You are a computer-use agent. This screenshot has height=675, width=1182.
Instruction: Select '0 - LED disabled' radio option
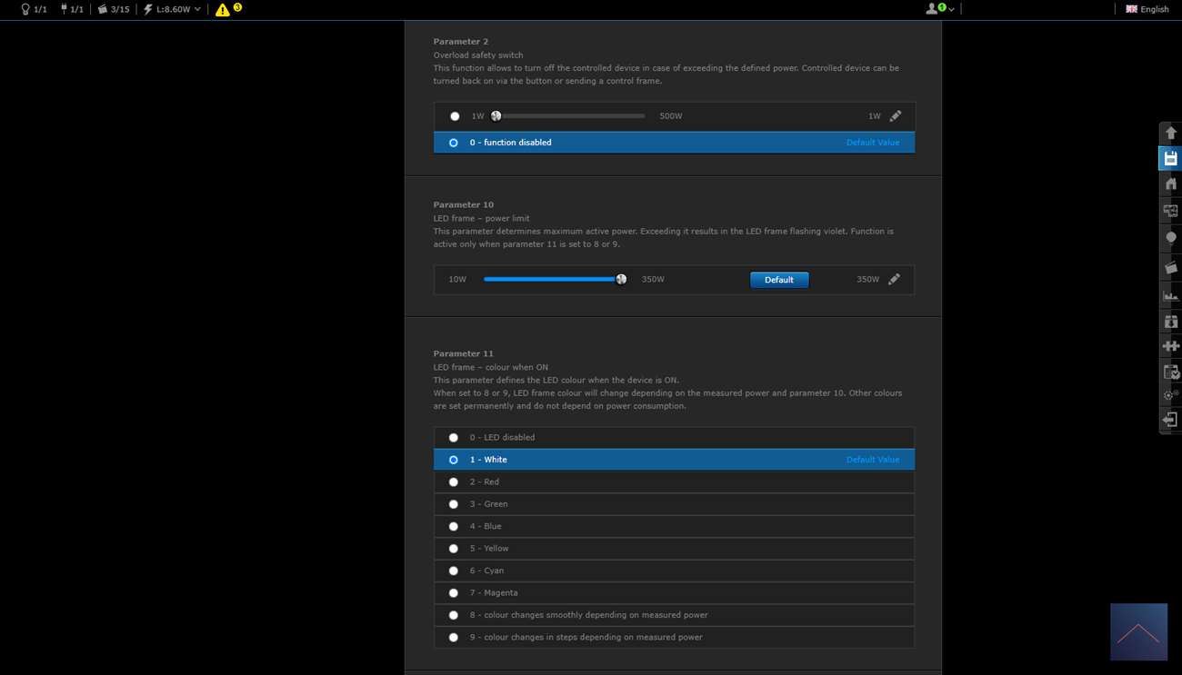[x=454, y=438]
